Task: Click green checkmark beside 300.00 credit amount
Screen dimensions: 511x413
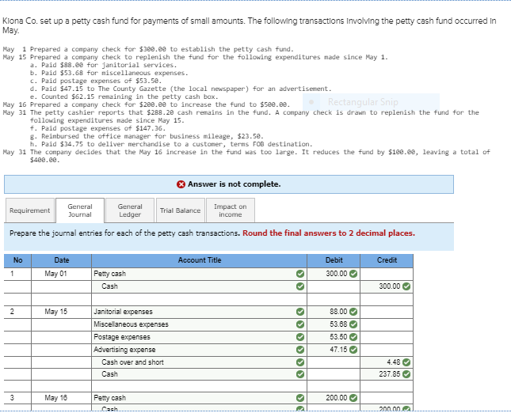Action: point(406,286)
